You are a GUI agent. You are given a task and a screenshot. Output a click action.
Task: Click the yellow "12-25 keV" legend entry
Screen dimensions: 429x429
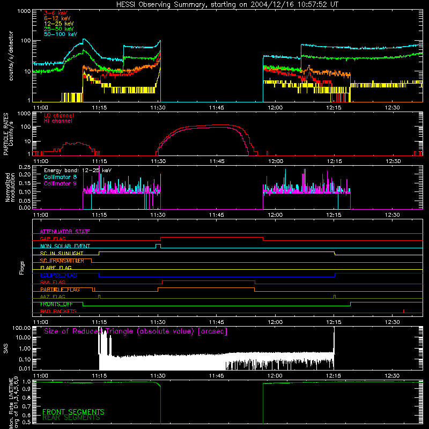pyautogui.click(x=58, y=24)
